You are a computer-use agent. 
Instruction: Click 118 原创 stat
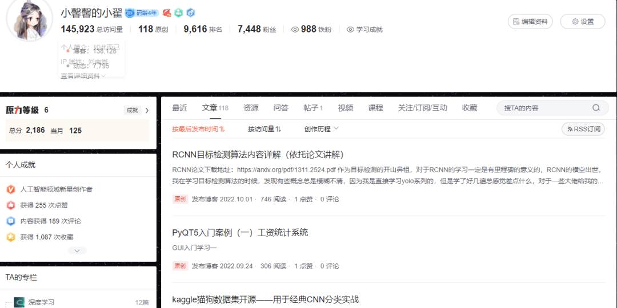click(x=153, y=29)
